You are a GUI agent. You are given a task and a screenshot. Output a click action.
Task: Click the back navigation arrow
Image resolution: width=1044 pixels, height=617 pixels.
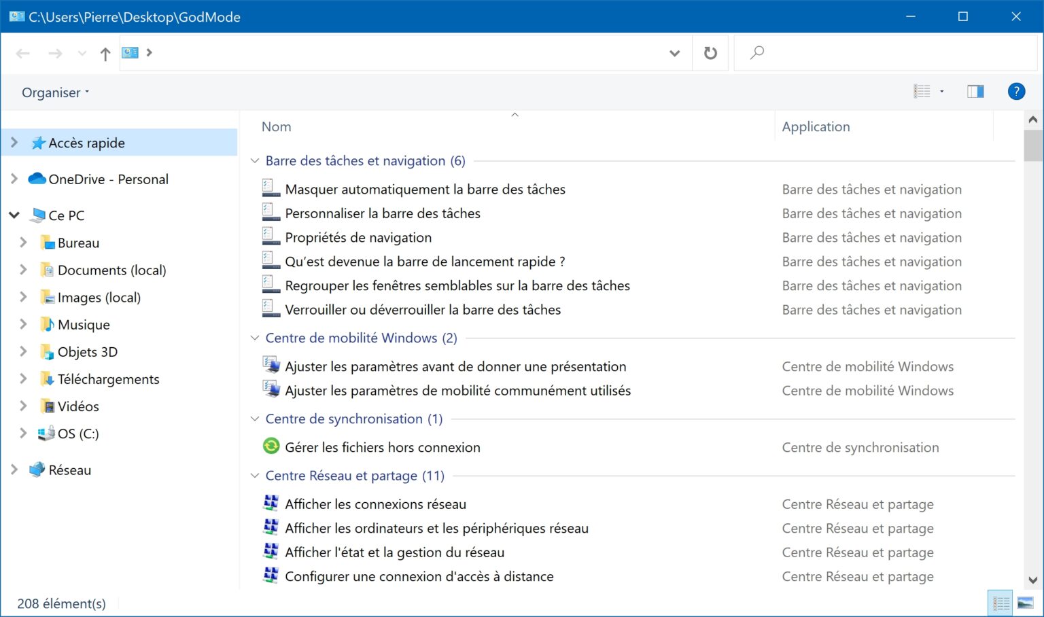pos(22,54)
